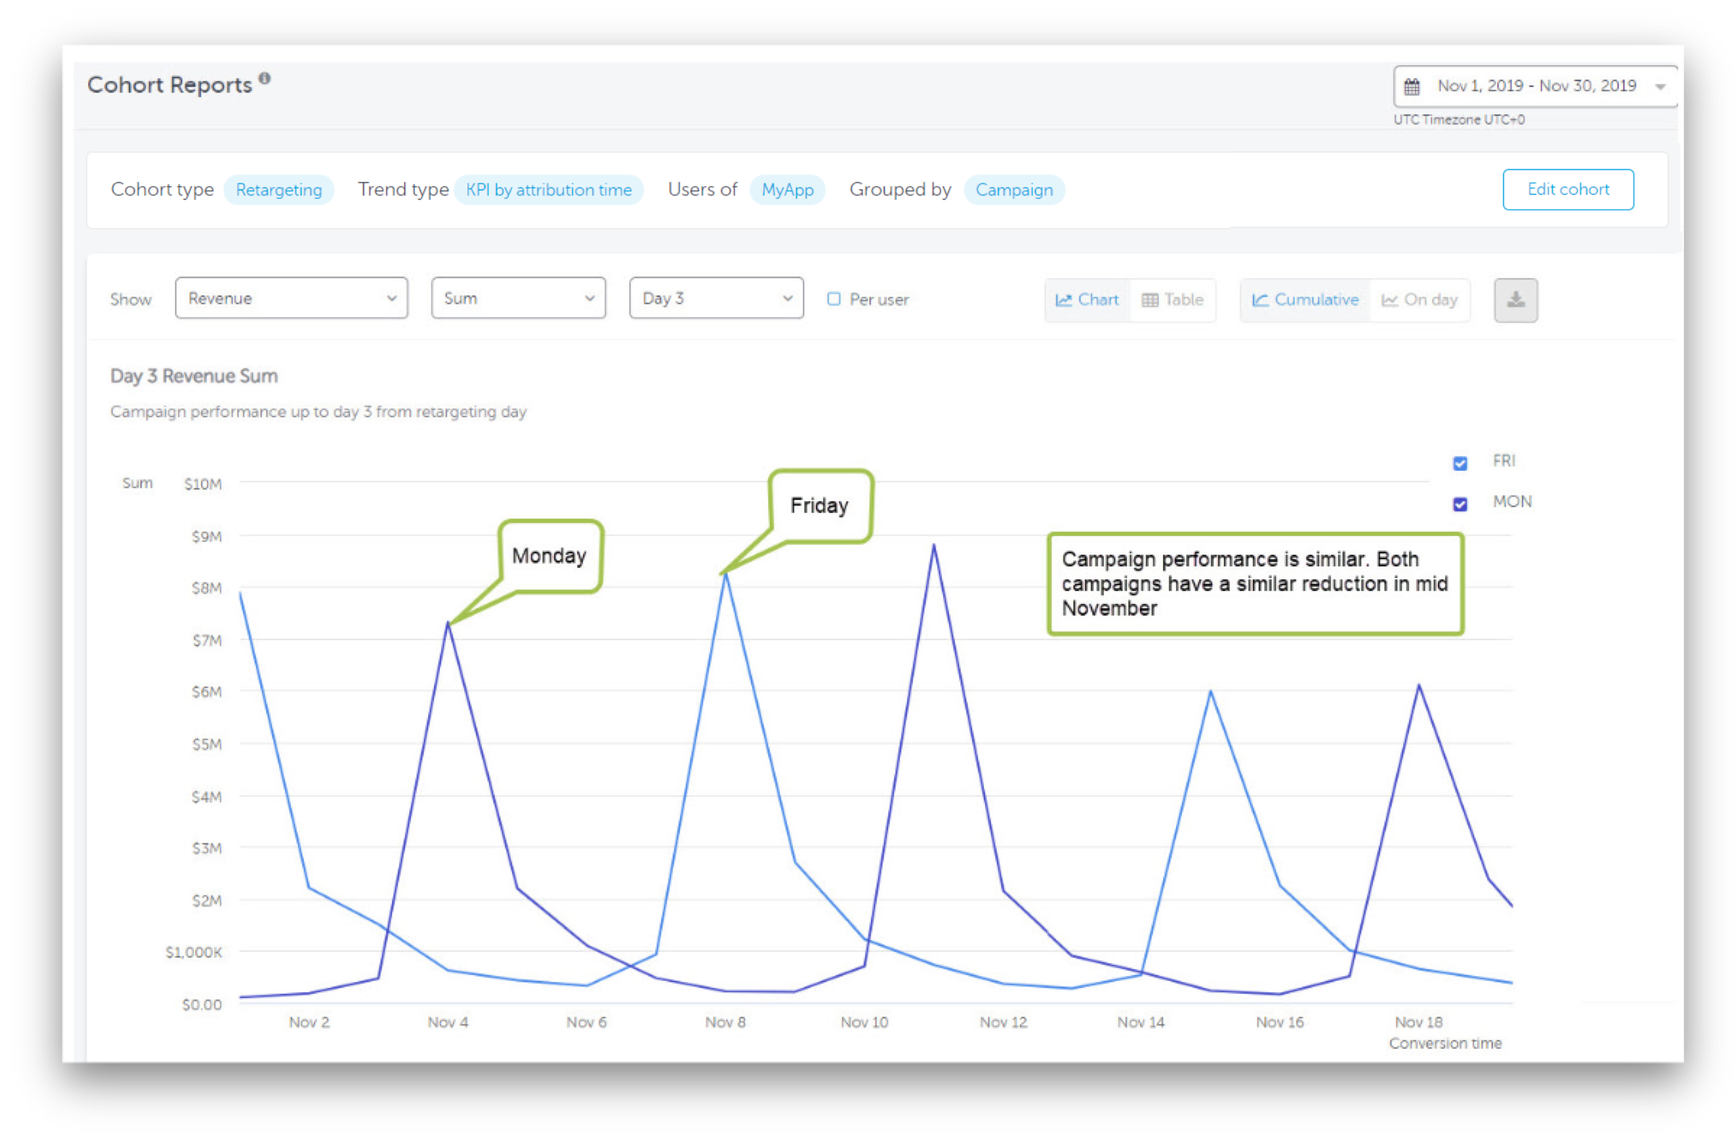Viewport: 1736px width, 1140px height.
Task: Click the MyApp users tag
Action: (x=786, y=190)
